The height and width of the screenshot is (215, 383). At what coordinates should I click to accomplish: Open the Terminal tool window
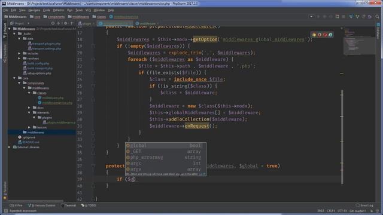[x=69, y=205]
